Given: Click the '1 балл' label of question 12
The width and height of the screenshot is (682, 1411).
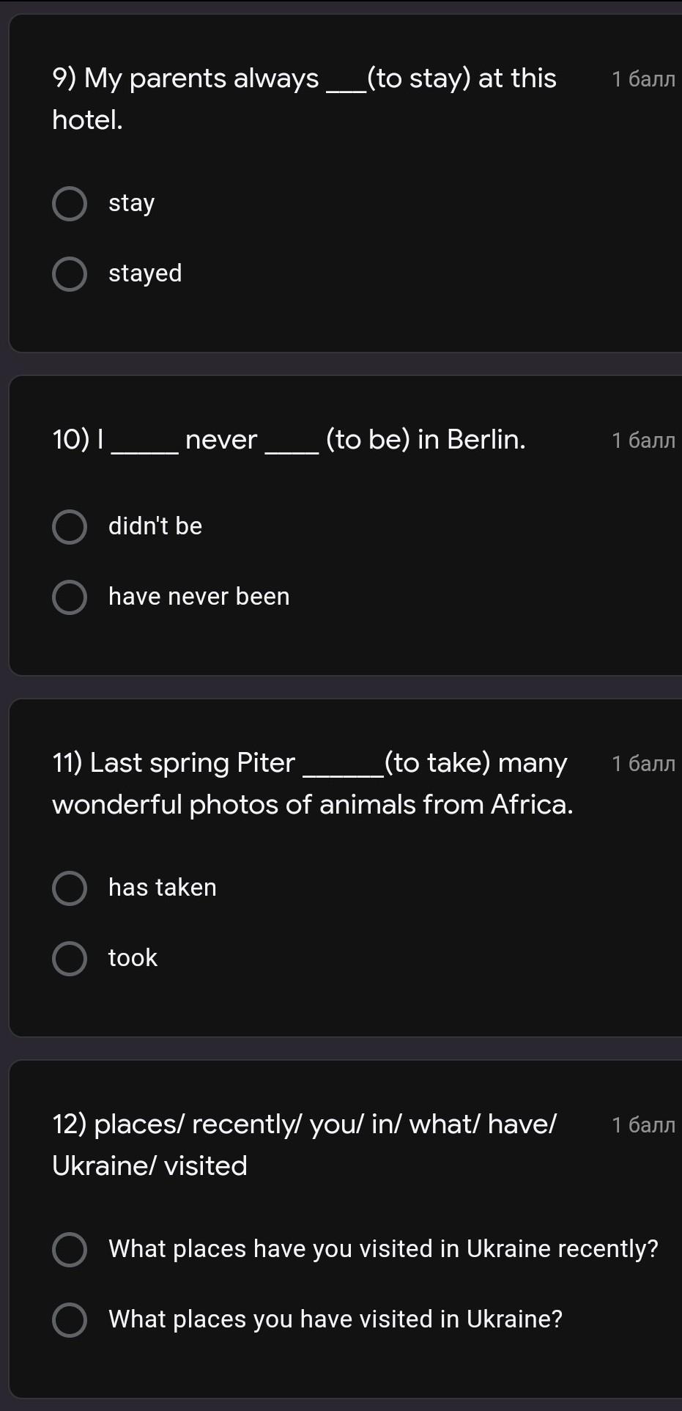Looking at the screenshot, I should (x=643, y=1125).
